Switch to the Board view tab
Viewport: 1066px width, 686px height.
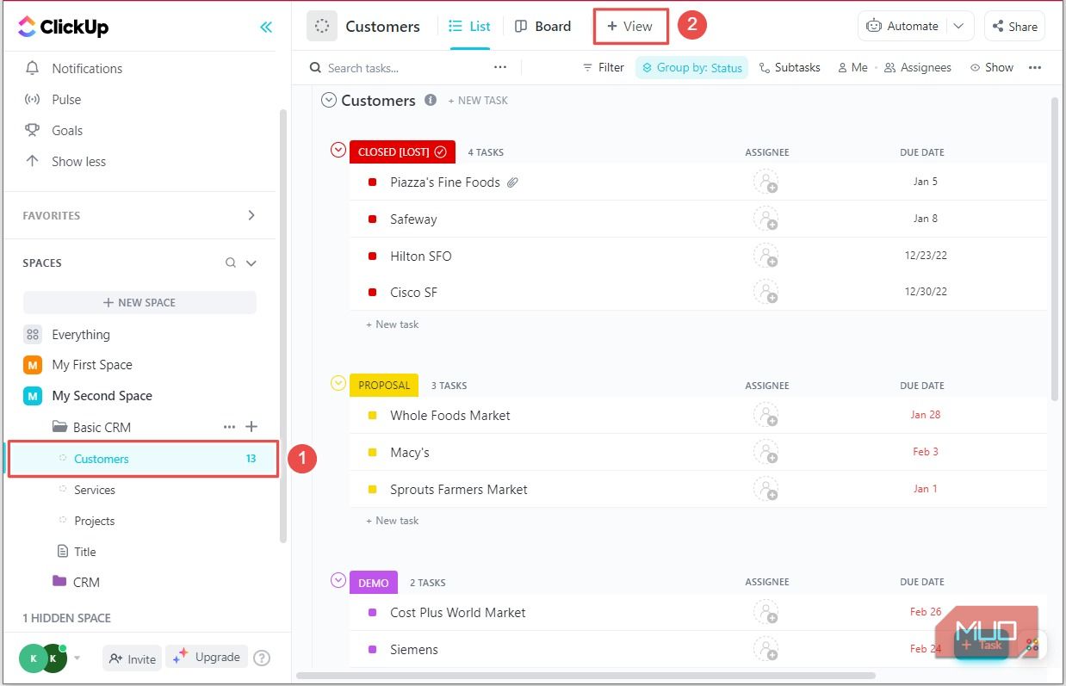coord(543,26)
